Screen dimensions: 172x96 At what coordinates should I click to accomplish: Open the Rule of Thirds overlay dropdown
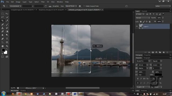[71, 6]
